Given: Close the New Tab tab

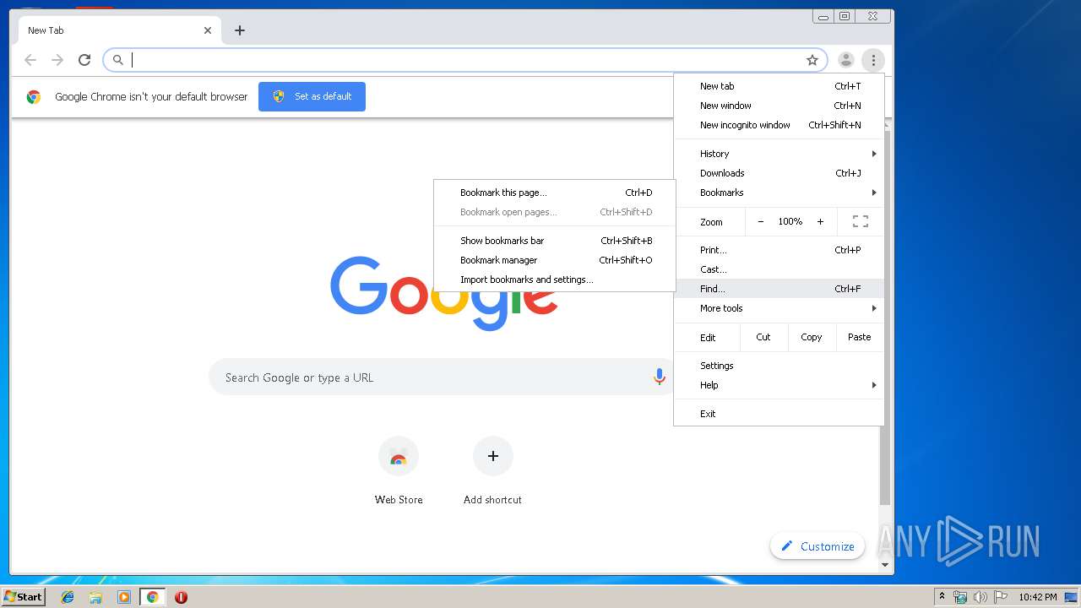Looking at the screenshot, I should click(x=208, y=30).
